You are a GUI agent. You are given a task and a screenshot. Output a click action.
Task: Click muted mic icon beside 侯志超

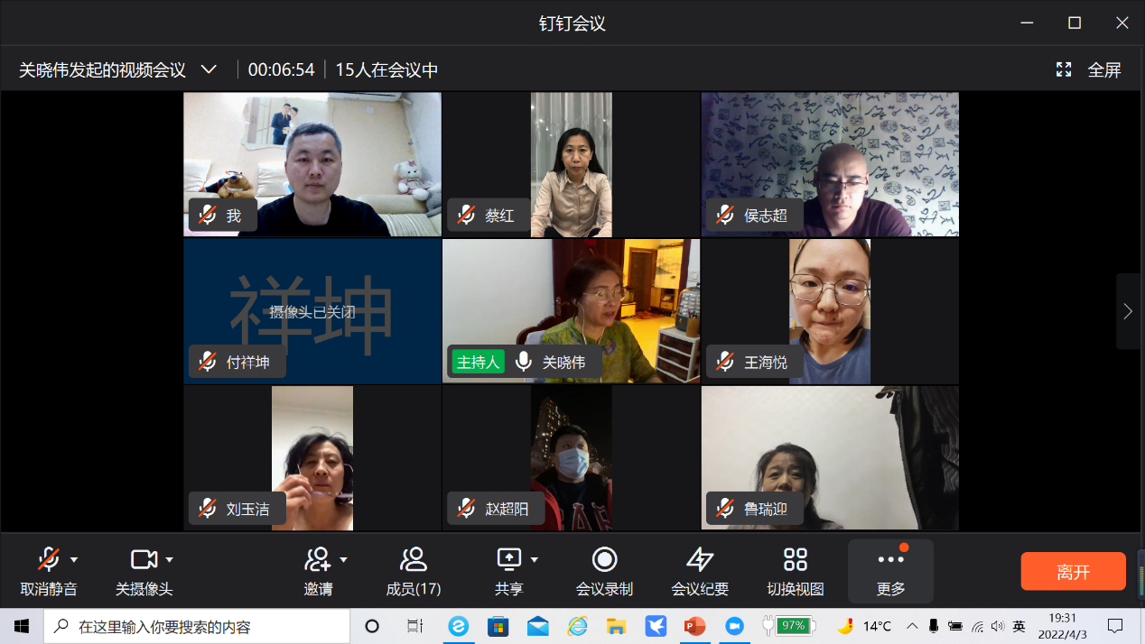tap(725, 216)
